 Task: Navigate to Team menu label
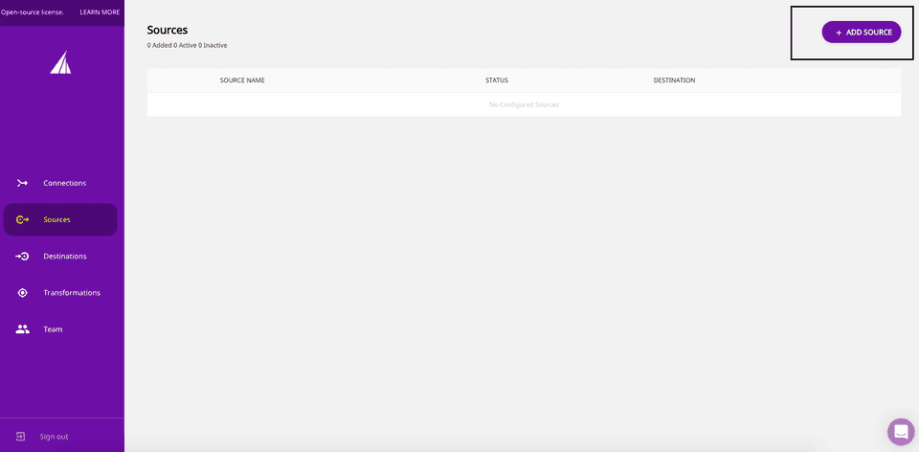point(53,328)
